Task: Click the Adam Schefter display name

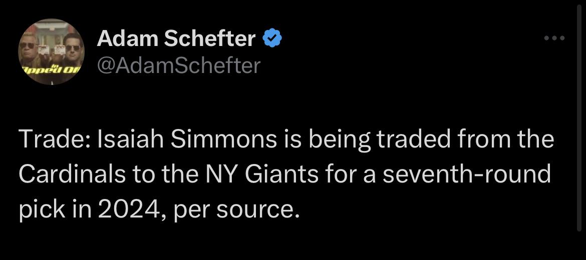Action: (176, 38)
